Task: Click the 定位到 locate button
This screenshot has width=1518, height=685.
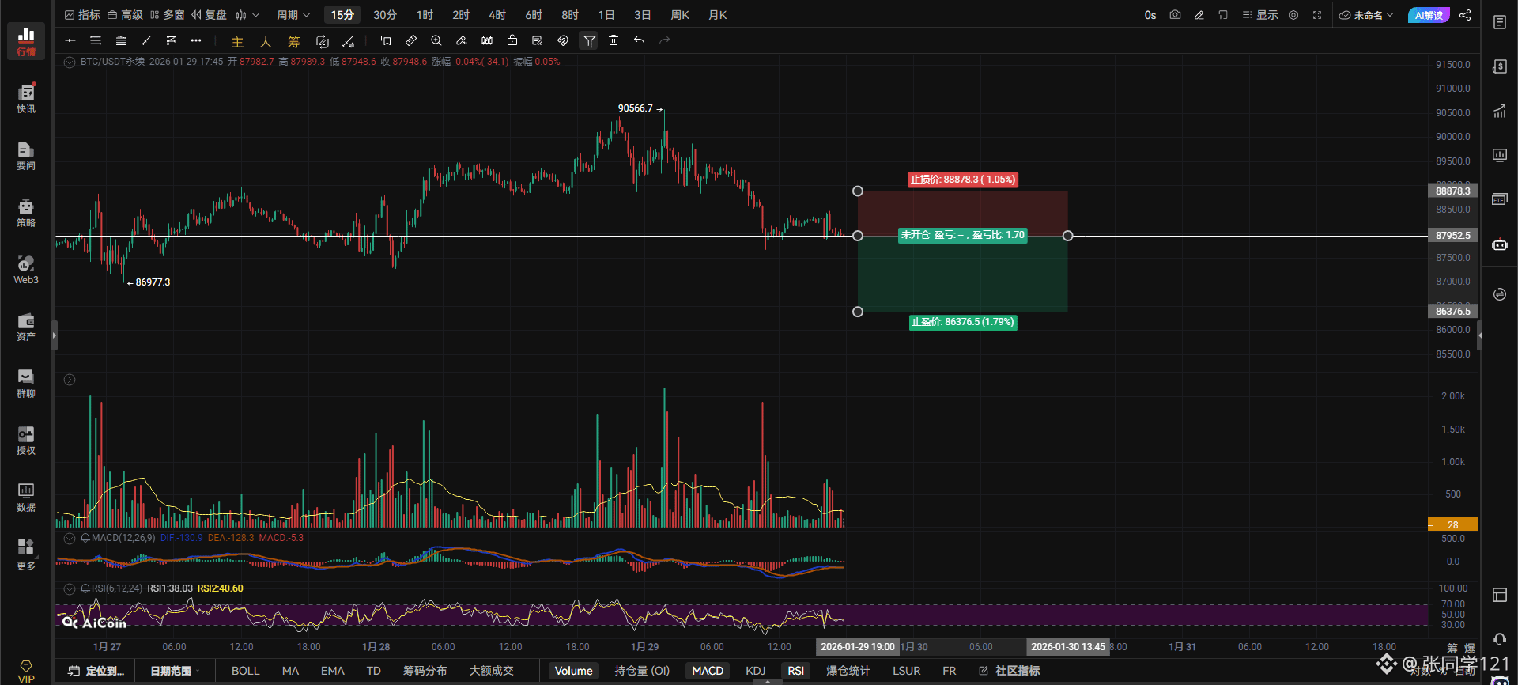Action: (x=96, y=671)
